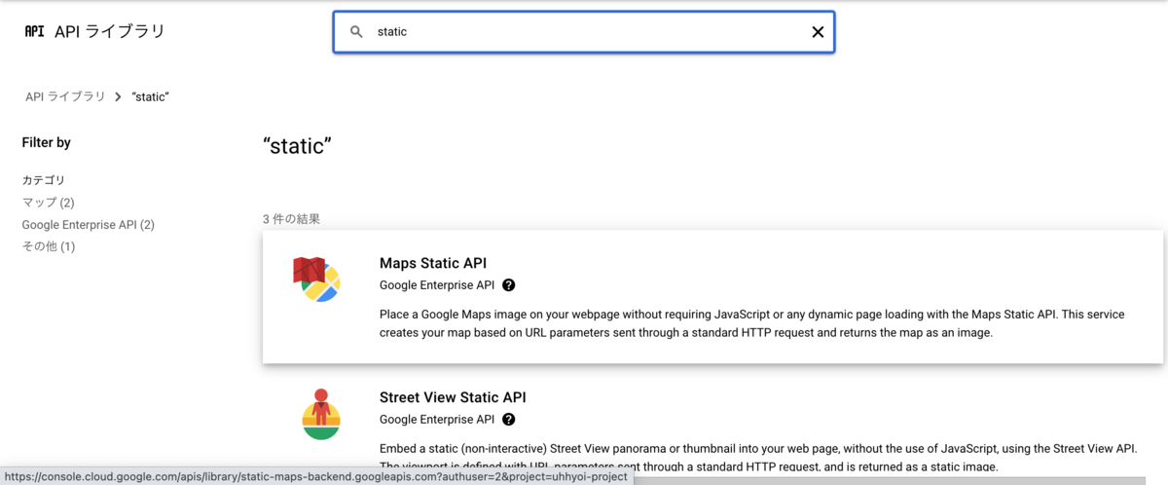Filter by Google Enterprise API (2)
Image resolution: width=1168 pixels, height=485 pixels.
88,225
